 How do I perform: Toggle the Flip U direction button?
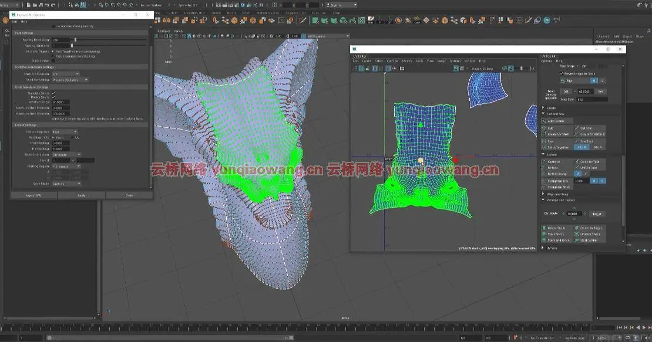click(594, 80)
